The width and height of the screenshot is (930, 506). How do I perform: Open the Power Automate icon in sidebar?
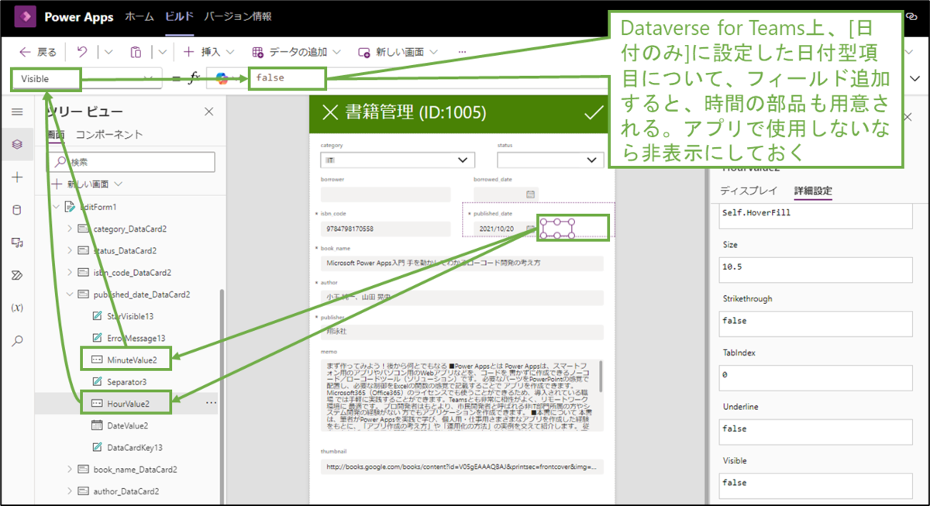[17, 275]
